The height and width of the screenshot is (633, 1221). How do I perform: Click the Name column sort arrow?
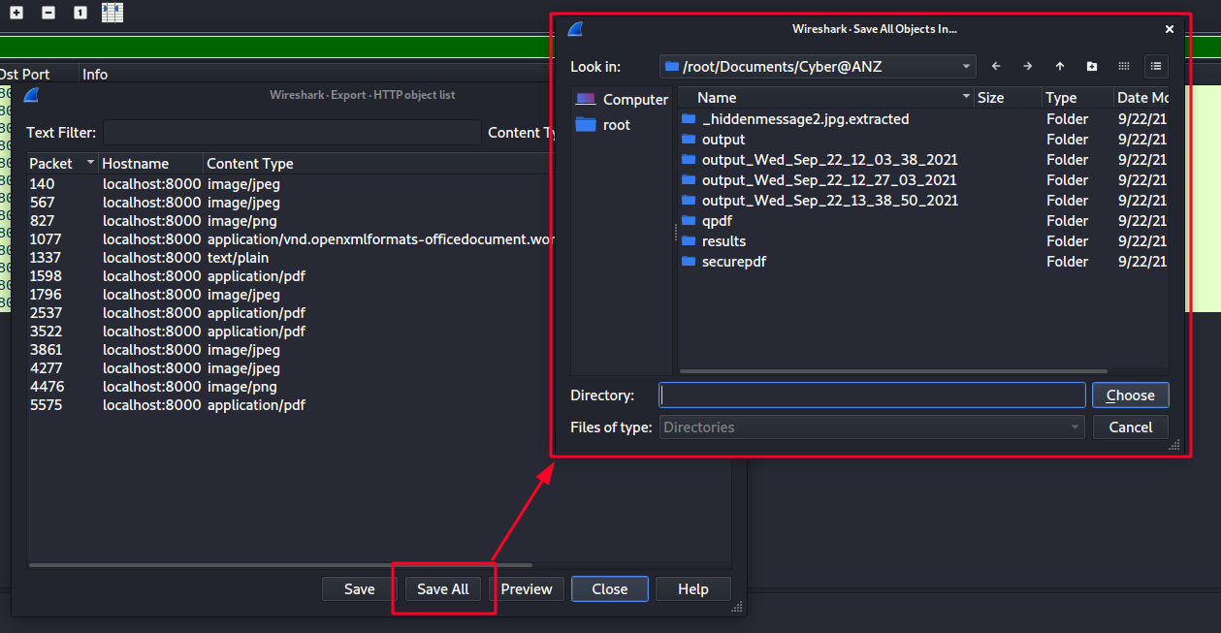[x=966, y=97]
